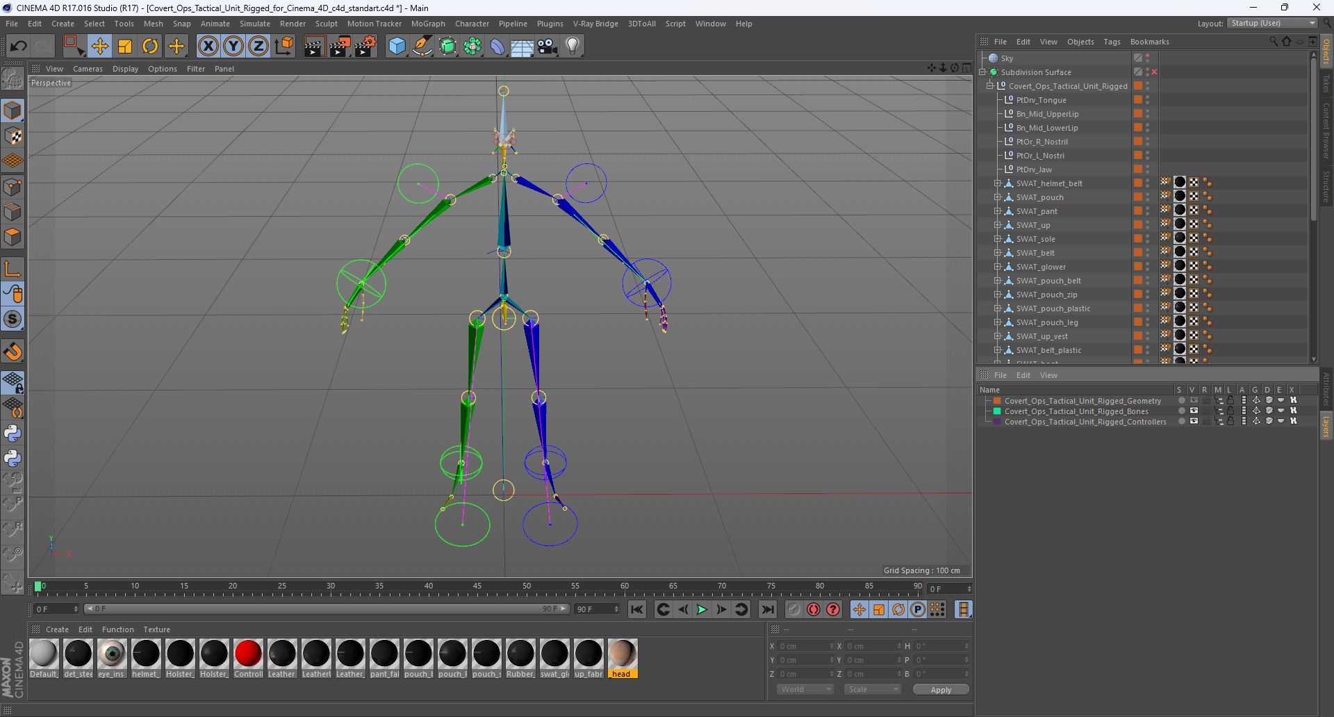
Task: Open the MoGraph menu
Action: pyautogui.click(x=428, y=24)
